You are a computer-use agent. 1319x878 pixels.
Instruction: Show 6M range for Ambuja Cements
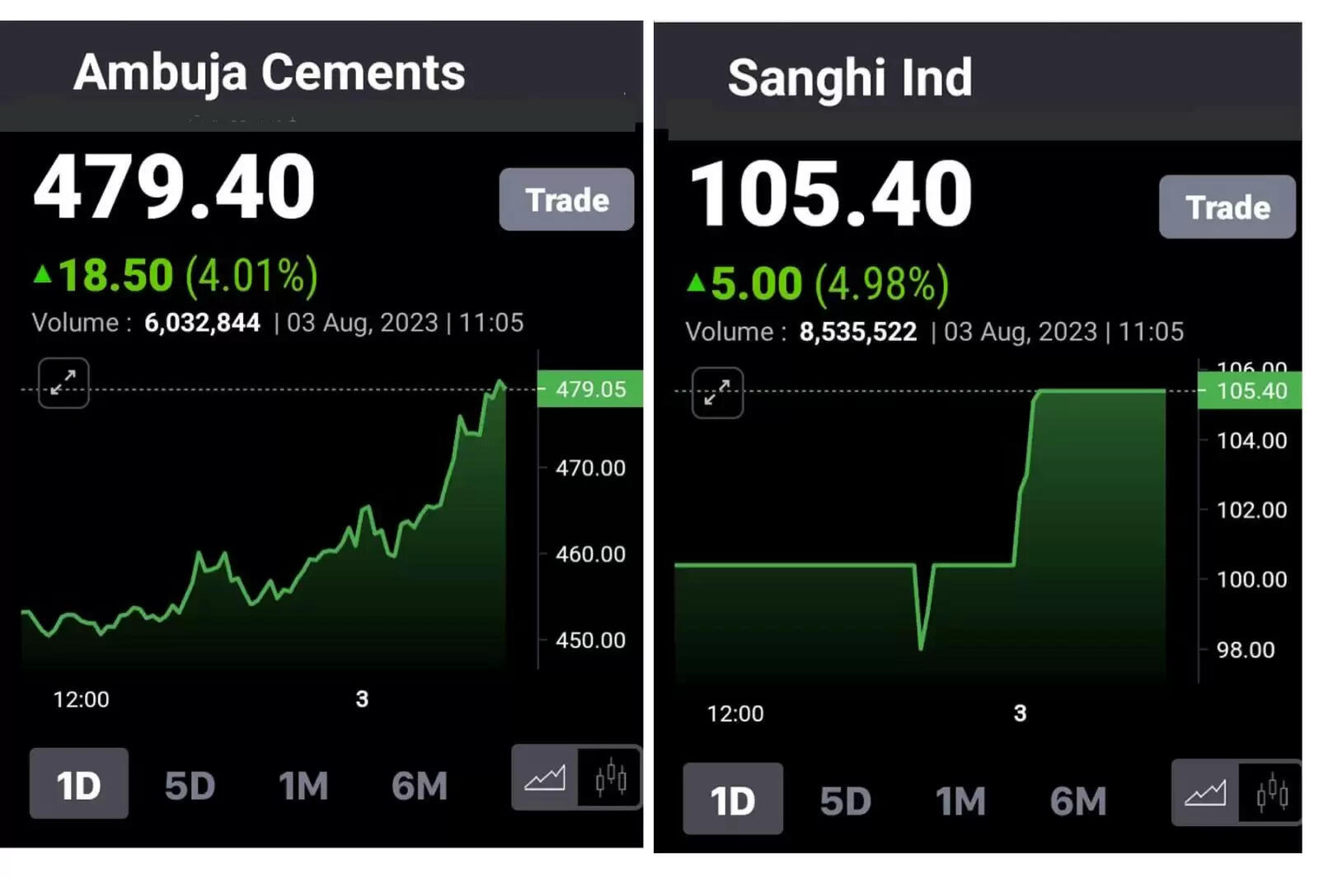(x=420, y=786)
